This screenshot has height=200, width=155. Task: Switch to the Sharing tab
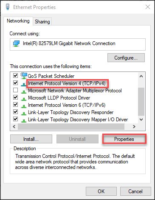tap(42, 22)
